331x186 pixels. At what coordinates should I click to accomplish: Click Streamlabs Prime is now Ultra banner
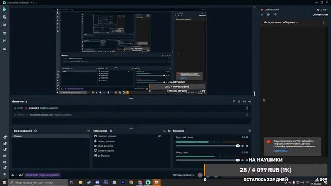tap(42, 175)
